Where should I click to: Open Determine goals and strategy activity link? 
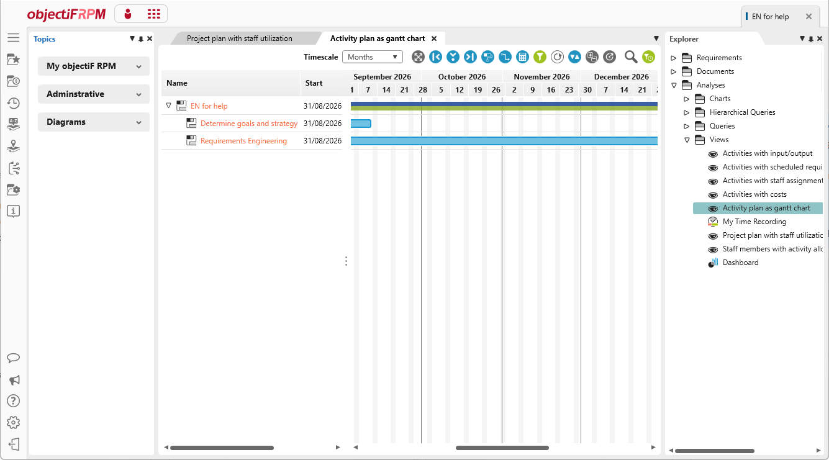tap(249, 124)
